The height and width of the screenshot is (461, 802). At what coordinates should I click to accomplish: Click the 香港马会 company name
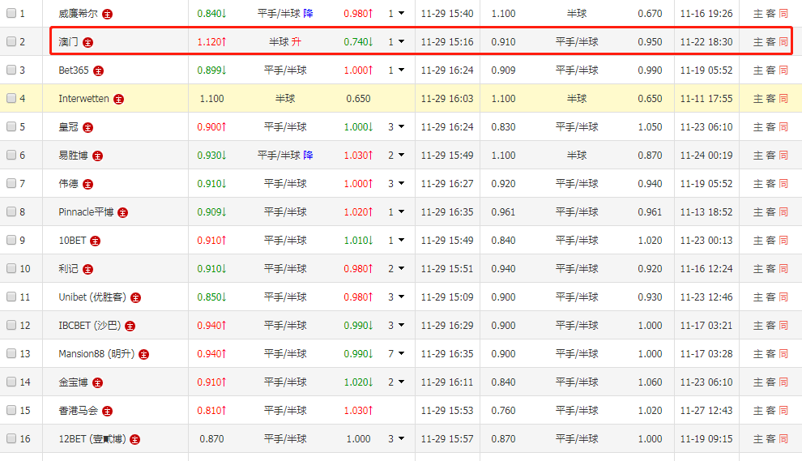point(79,410)
